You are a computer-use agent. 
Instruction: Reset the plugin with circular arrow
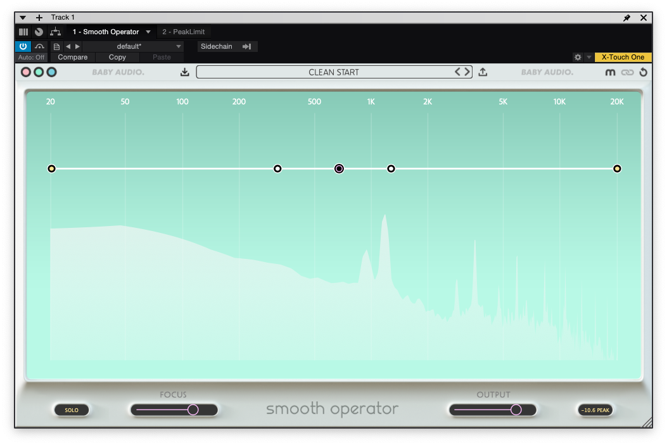click(643, 72)
